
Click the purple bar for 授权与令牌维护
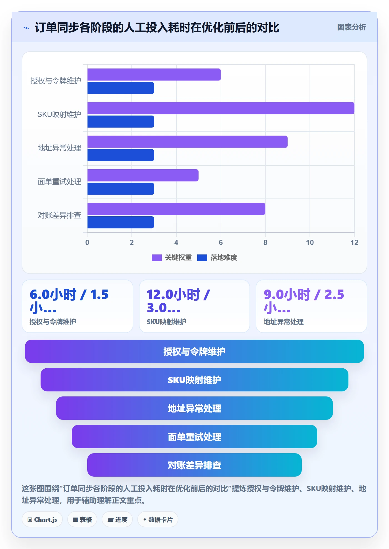coord(154,75)
